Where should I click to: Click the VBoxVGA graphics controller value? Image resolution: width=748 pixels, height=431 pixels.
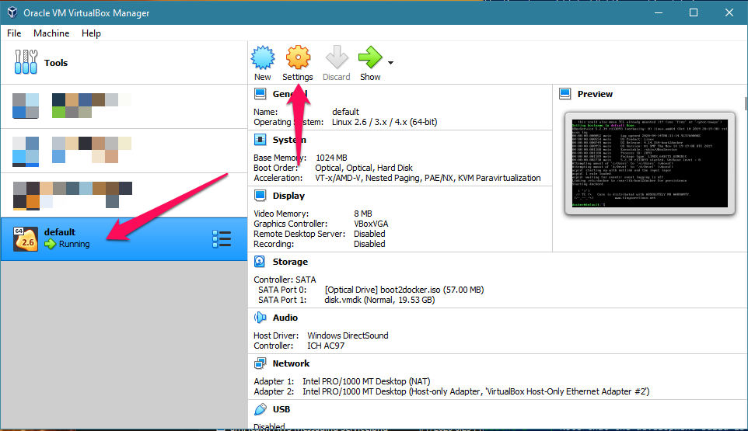(x=371, y=224)
